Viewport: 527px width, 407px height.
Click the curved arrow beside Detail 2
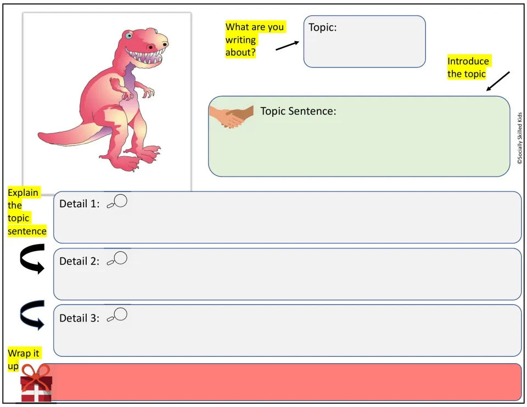(32, 259)
